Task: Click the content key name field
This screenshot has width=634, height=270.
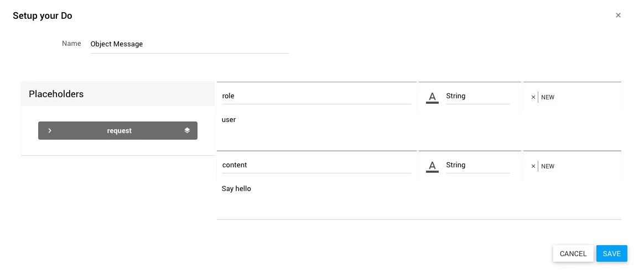Action: pos(316,165)
